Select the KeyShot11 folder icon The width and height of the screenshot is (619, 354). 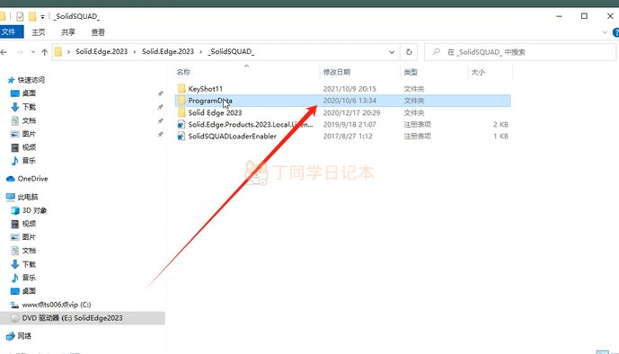click(181, 89)
